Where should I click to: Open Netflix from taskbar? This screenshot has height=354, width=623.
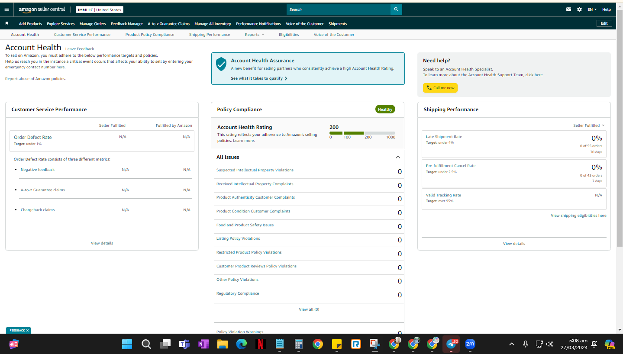coord(261,344)
